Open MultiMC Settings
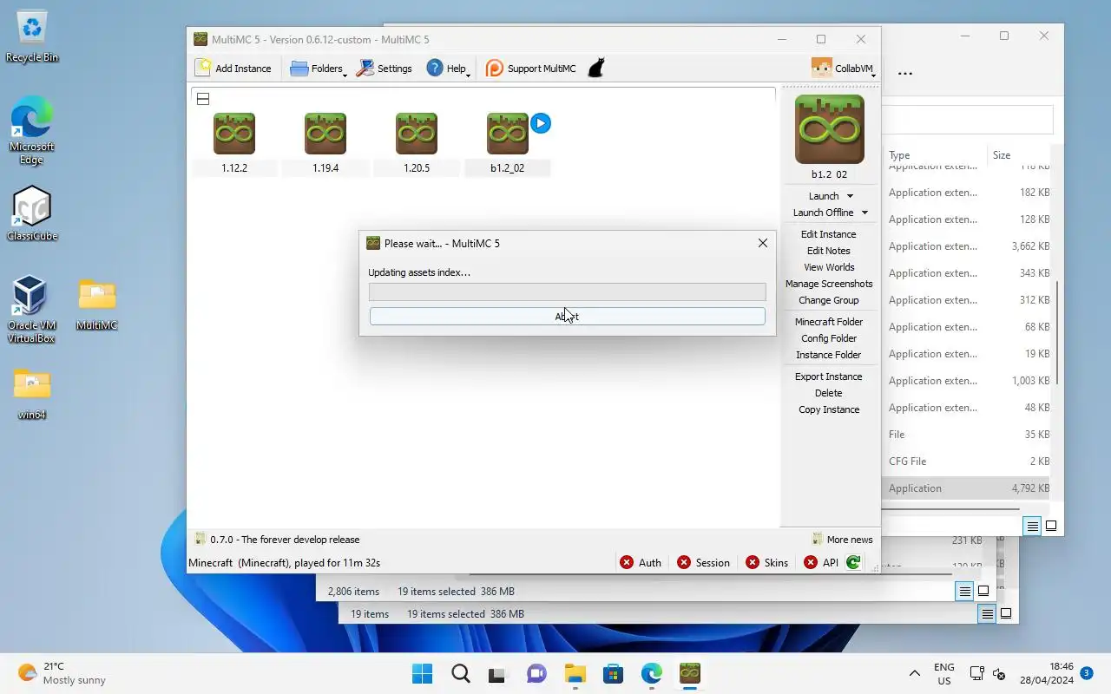This screenshot has height=694, width=1111. click(x=385, y=69)
